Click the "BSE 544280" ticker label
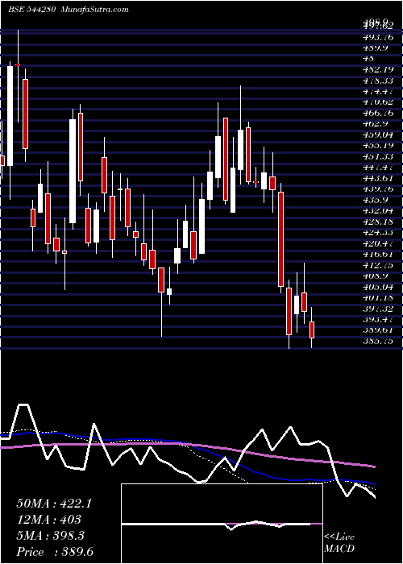 (31, 10)
